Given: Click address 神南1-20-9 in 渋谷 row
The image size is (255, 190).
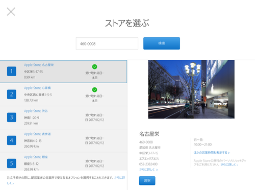Looking at the screenshot, I should tap(32, 117).
